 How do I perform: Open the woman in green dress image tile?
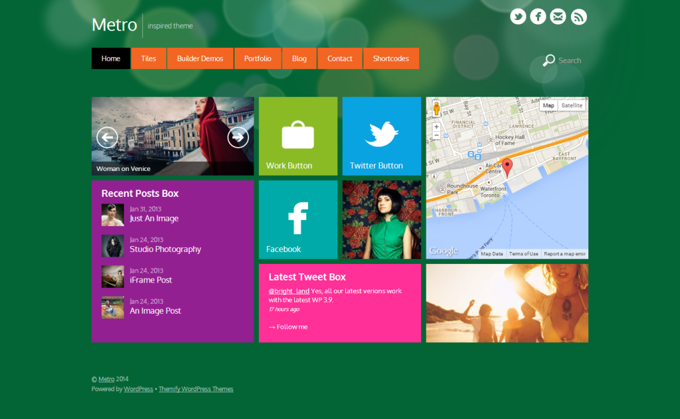pyautogui.click(x=382, y=219)
